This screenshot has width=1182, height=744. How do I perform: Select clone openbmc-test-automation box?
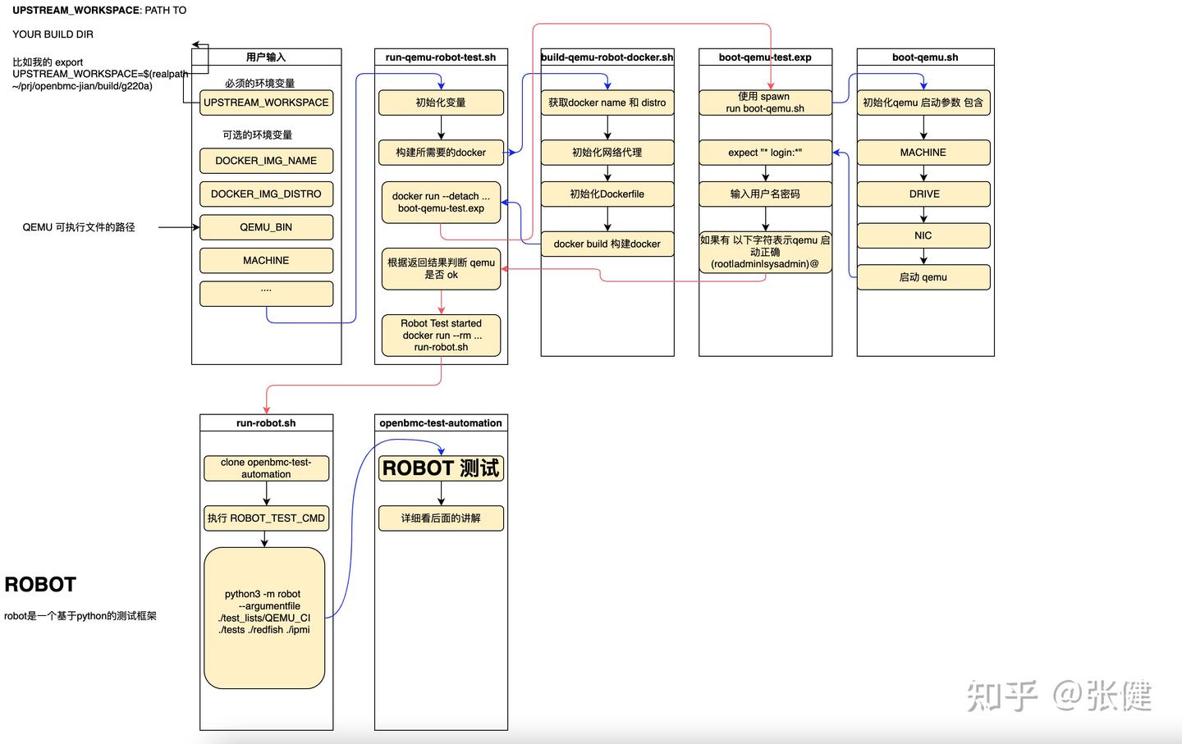click(x=266, y=468)
